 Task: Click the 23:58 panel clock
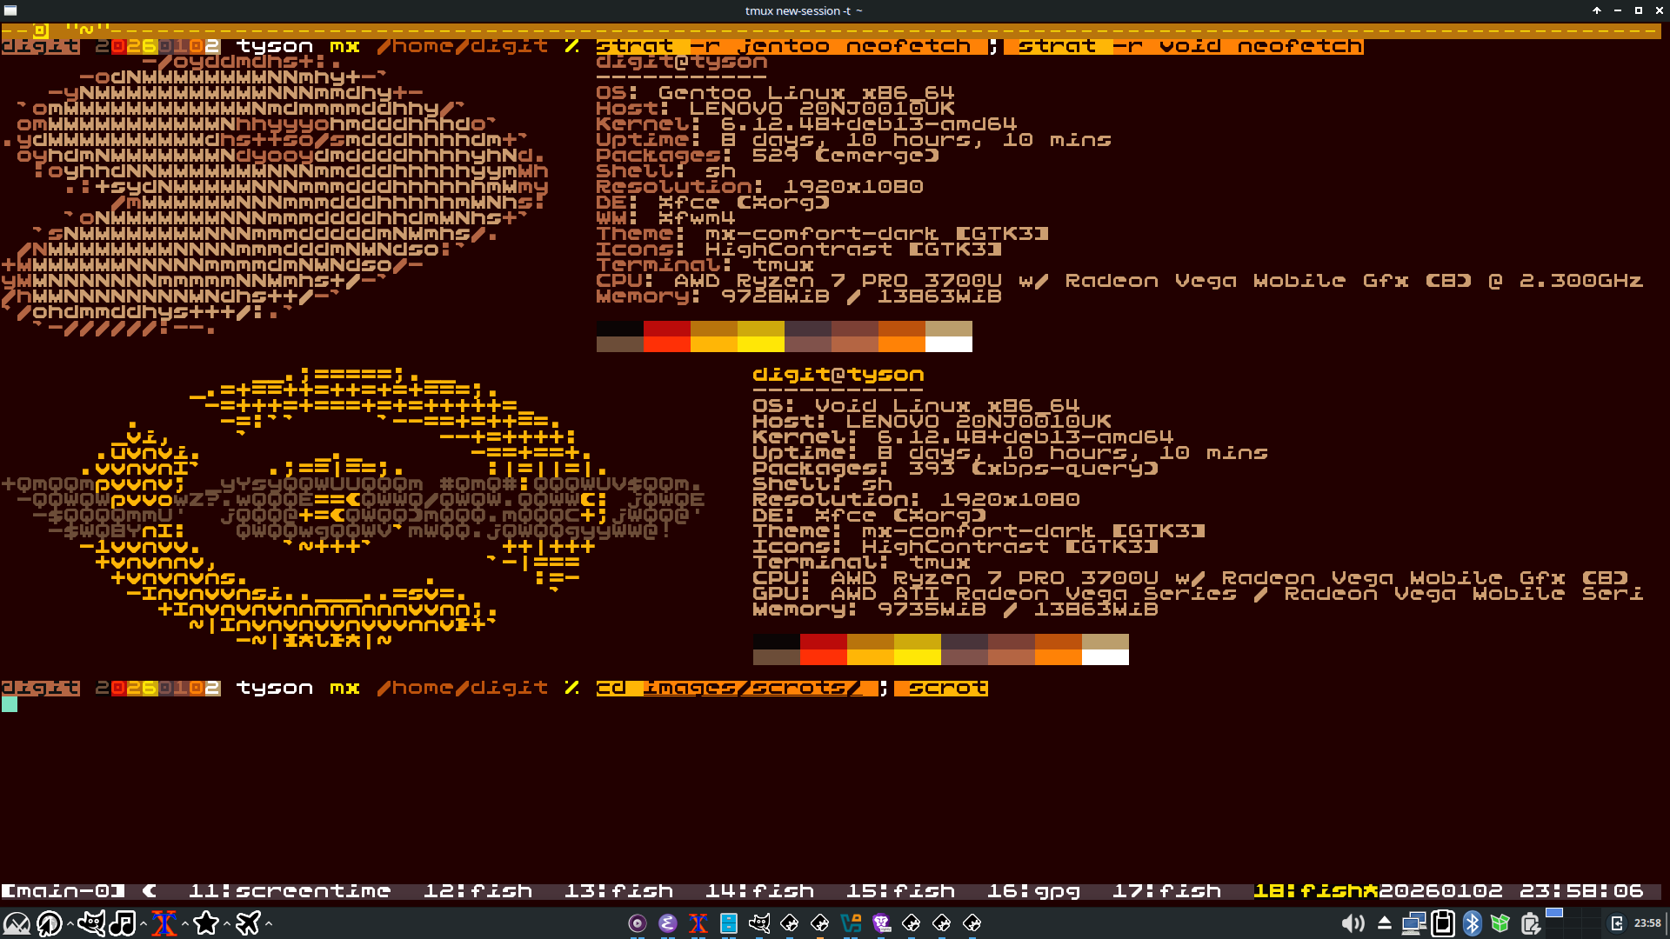(x=1647, y=923)
